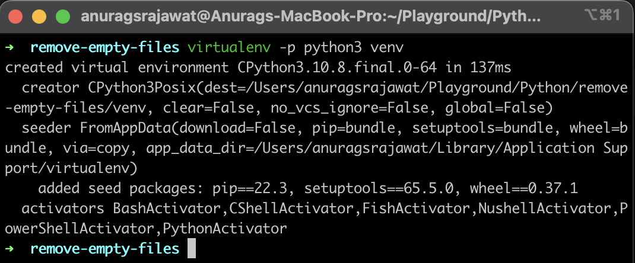Maximize the terminal with green button
Screen dimensions: 635x263
pos(63,17)
